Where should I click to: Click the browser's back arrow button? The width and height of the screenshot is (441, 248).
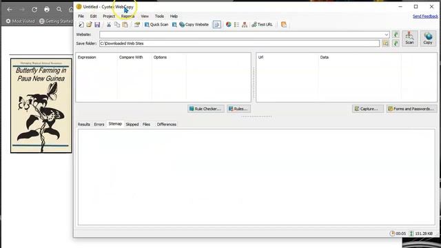[10, 10]
